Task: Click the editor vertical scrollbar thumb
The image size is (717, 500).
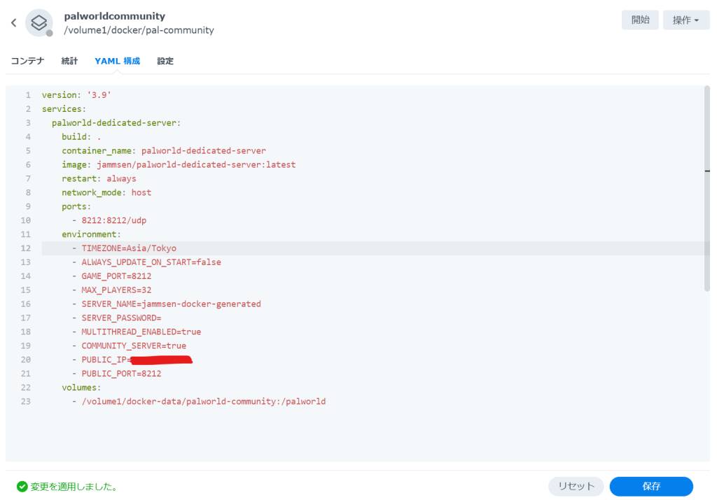Action: [x=707, y=188]
